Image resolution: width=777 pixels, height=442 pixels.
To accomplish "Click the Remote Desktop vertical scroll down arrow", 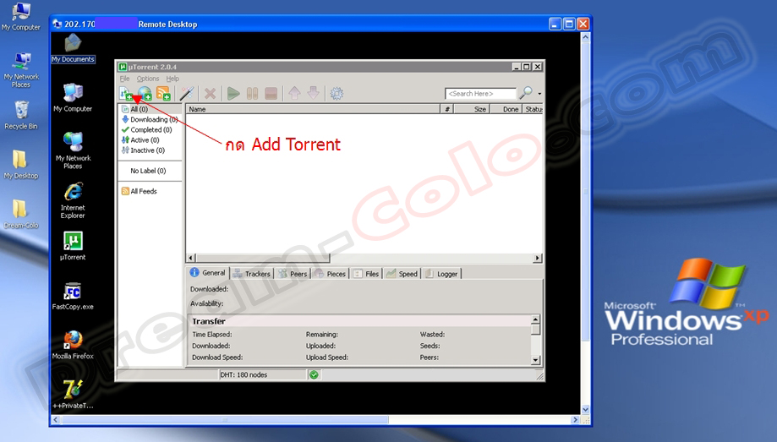I will tap(585, 410).
